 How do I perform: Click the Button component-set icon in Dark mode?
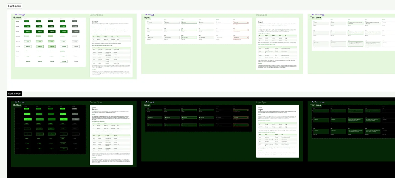tap(16, 102)
